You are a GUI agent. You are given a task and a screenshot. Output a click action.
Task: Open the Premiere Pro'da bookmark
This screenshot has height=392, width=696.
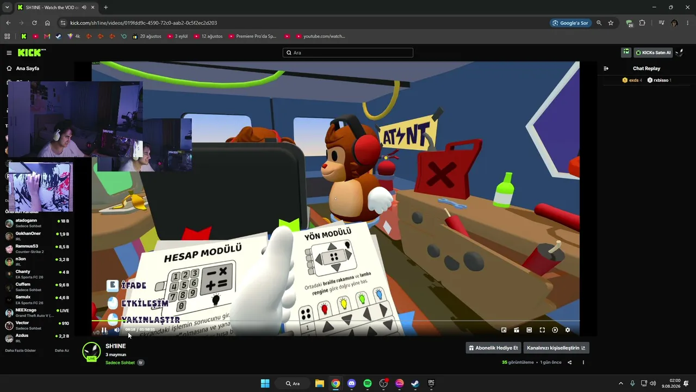pos(253,36)
